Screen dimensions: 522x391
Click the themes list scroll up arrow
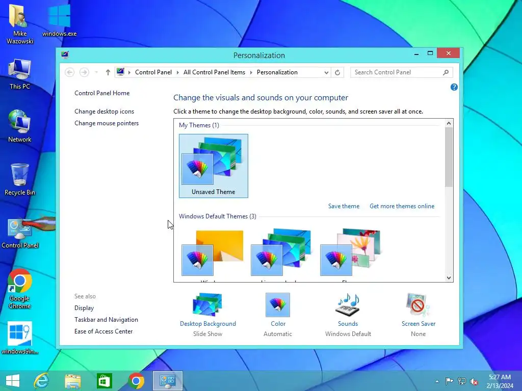point(449,123)
